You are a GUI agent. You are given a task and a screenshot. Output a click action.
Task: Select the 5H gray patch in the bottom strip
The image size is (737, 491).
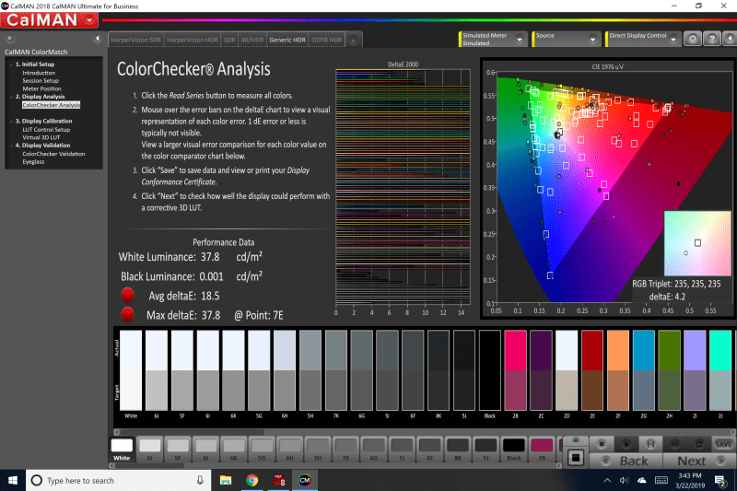click(318, 450)
